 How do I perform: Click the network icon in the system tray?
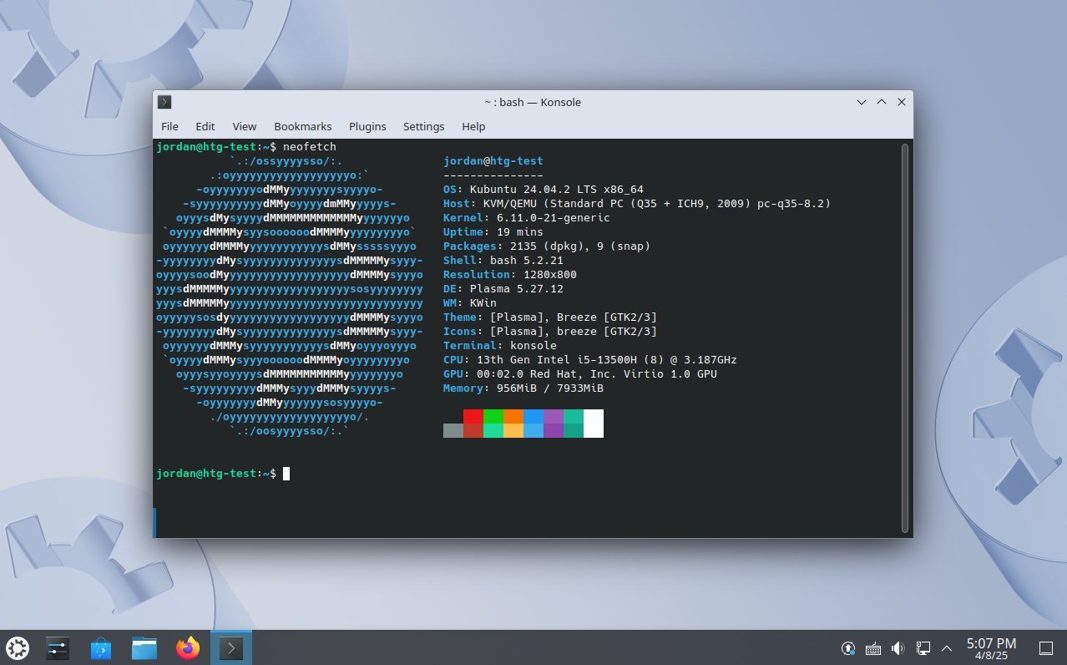pos(923,648)
